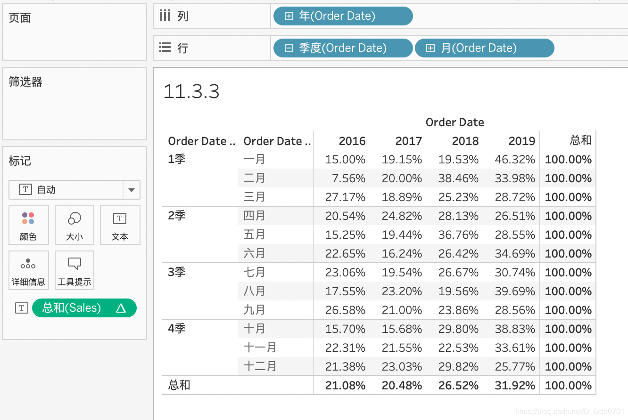Click the 29.80% cell for 十月 2018
This screenshot has height=420, width=628.
[458, 329]
